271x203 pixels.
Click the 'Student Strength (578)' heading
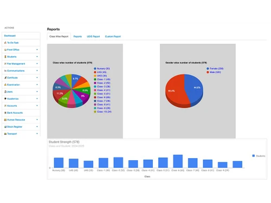(x=64, y=142)
